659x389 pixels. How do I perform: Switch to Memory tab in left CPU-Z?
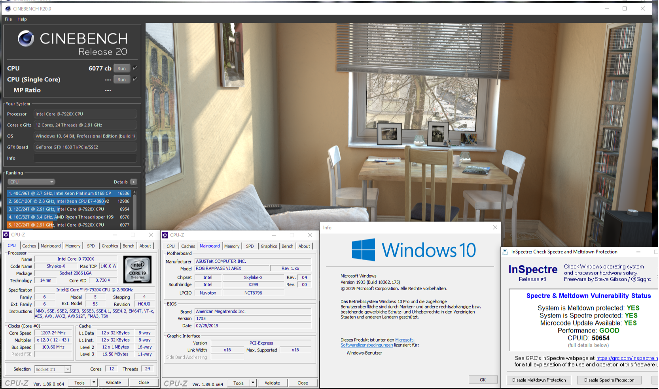coord(73,246)
